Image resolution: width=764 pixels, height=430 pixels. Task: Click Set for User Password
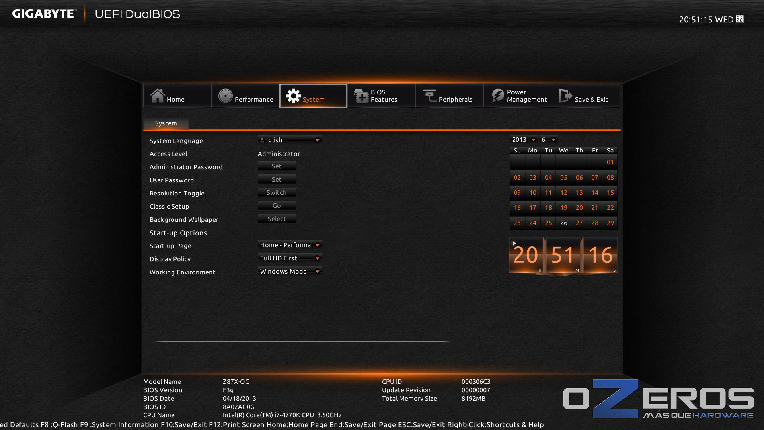pos(277,179)
